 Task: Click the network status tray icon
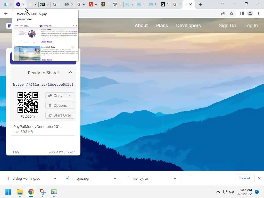click(x=225, y=192)
